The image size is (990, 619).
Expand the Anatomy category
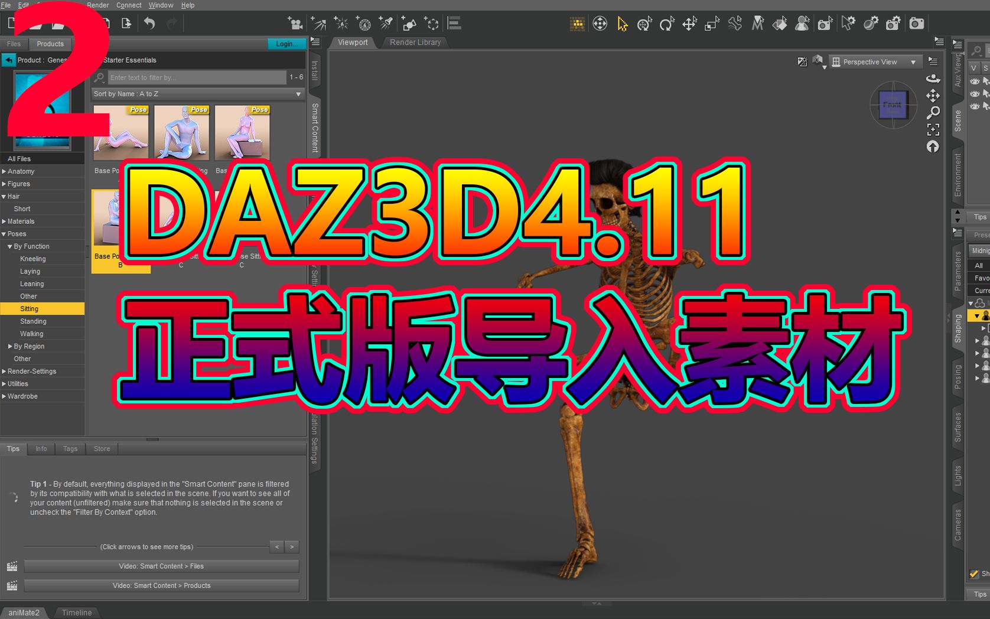[x=4, y=171]
